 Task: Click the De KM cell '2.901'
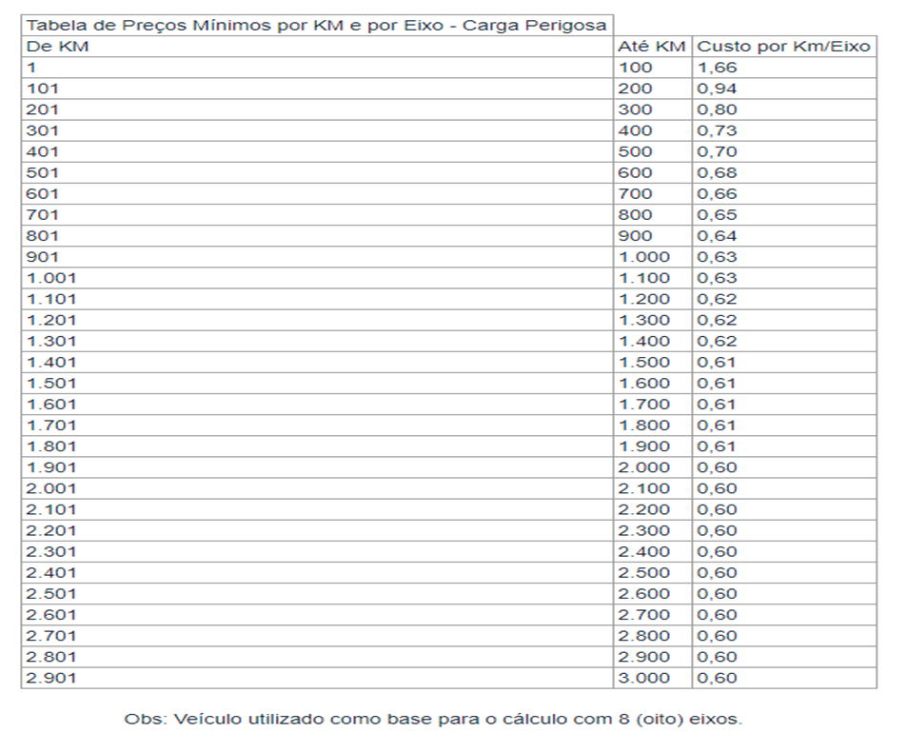point(317,678)
